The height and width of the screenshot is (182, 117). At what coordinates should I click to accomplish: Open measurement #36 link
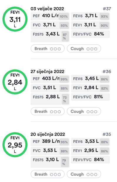(x=107, y=72)
